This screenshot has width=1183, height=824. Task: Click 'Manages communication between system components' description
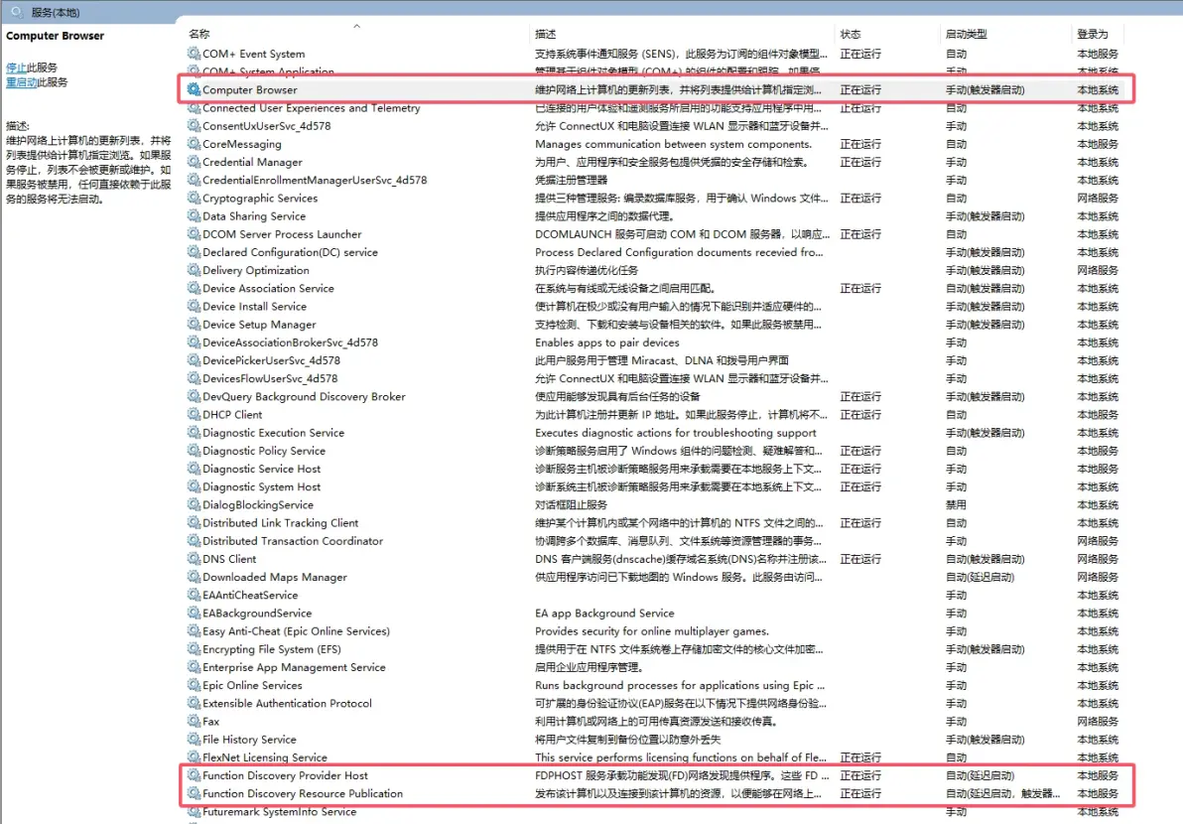point(673,144)
